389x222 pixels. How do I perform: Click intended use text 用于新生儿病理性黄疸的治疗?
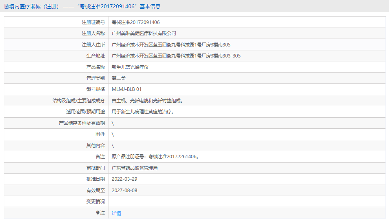[143, 112]
